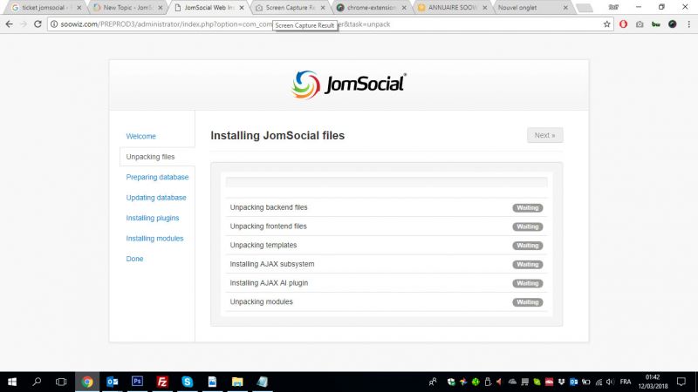Click the address bar URL field
This screenshot has width=698, height=392.
pos(330,24)
